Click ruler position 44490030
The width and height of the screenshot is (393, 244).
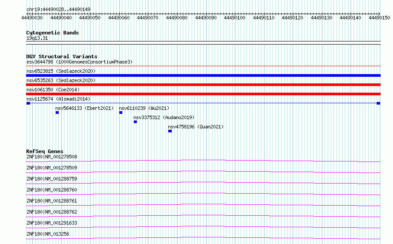coord(32,18)
